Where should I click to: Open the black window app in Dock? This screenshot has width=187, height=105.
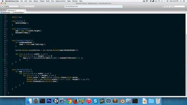tap(135, 101)
